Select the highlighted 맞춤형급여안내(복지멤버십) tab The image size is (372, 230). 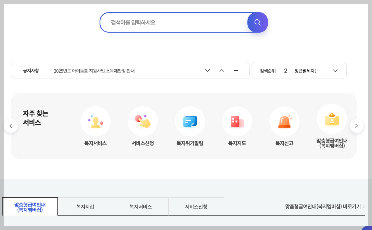30,206
